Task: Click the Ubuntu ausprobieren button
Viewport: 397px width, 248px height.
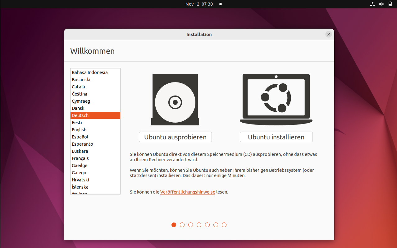Action: (175, 137)
